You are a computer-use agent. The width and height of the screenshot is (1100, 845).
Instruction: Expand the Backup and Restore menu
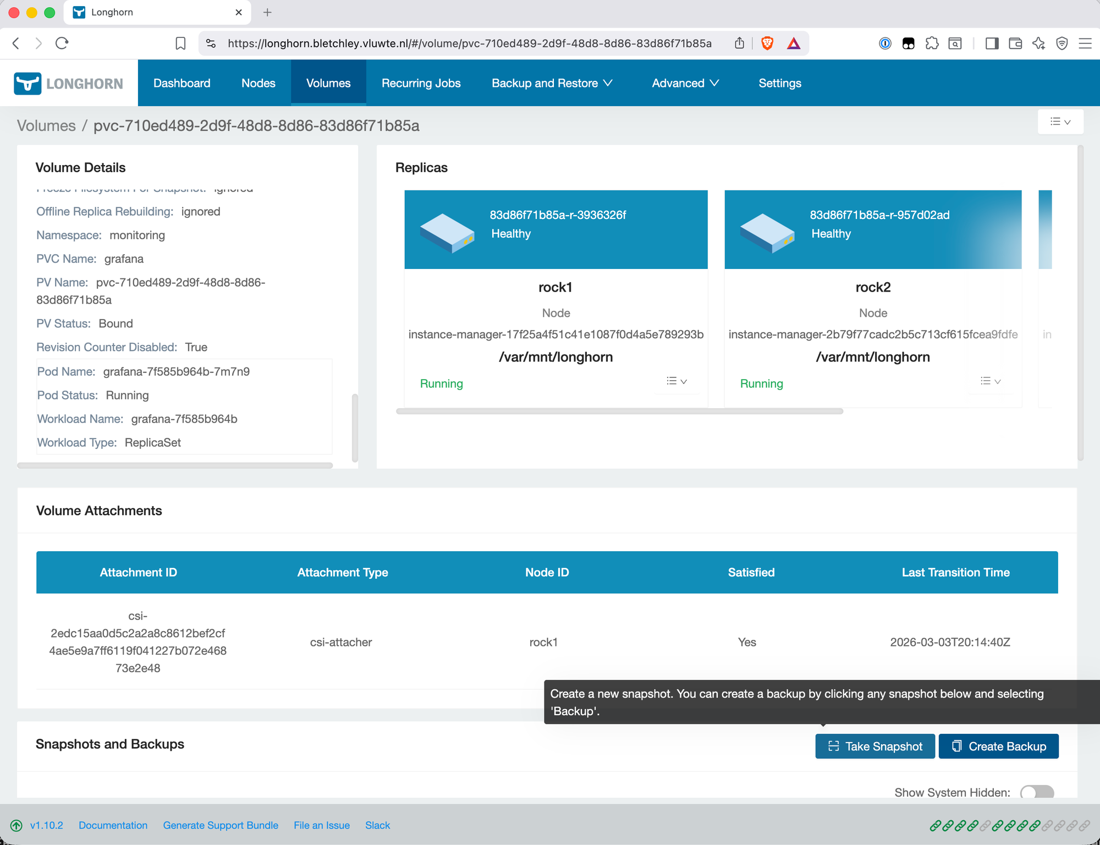click(552, 83)
